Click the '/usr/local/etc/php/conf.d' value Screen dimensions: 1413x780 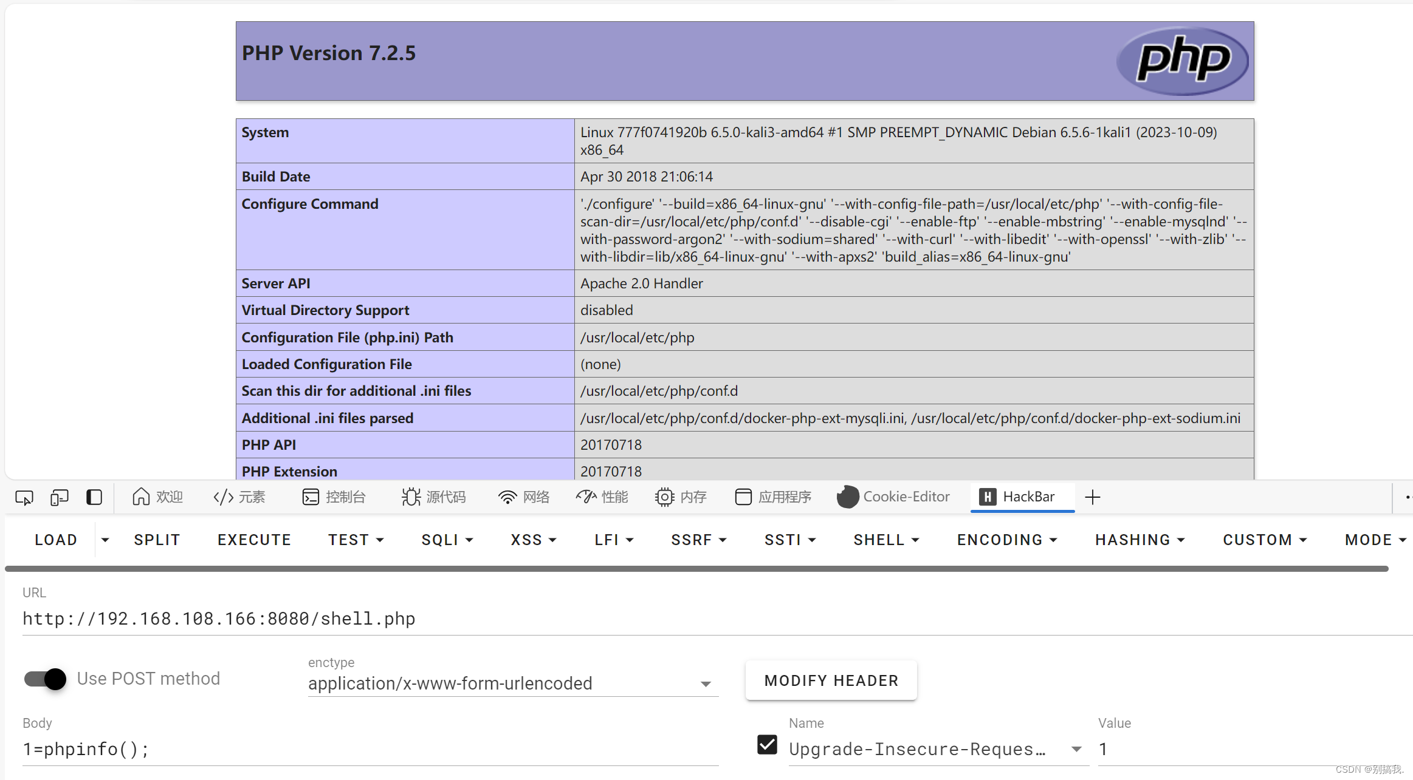coord(659,391)
